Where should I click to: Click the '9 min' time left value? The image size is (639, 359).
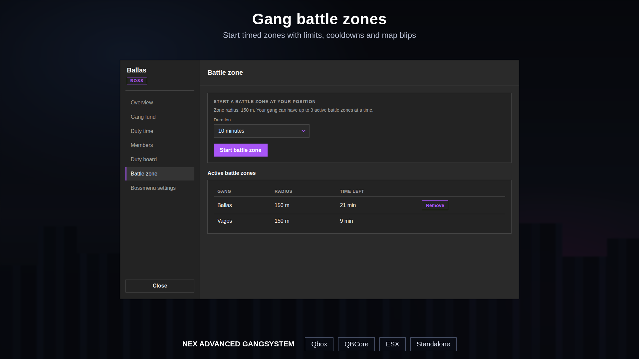tap(346, 221)
